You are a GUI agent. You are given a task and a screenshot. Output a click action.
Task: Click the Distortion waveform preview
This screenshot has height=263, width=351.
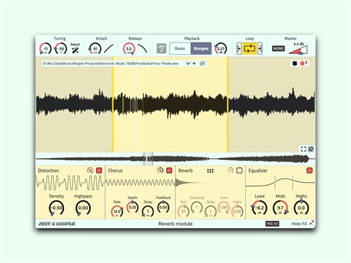(x=70, y=183)
